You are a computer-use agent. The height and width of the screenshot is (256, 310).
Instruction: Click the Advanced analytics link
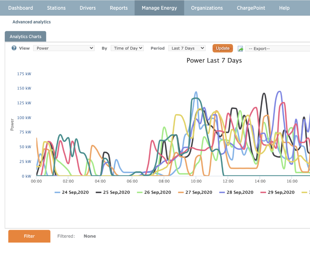coord(32,22)
